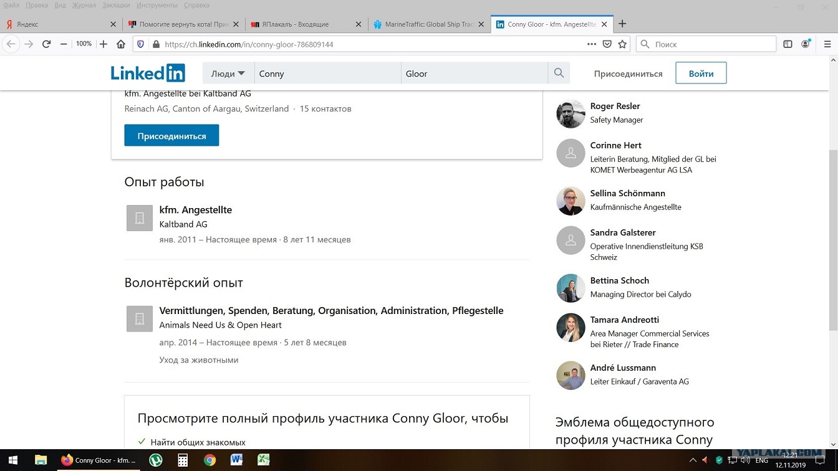
Task: Open the Закладки menu
Action: [117, 6]
